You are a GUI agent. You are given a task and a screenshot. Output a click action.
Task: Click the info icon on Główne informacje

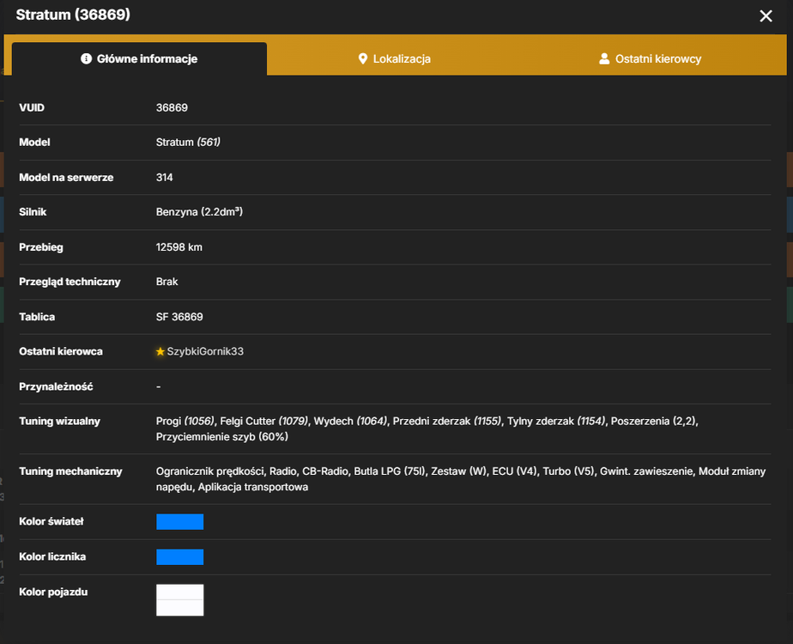[x=86, y=58]
